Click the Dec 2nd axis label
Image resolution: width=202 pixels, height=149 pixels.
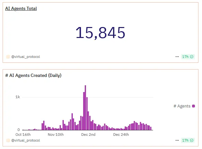pyautogui.click(x=88, y=135)
